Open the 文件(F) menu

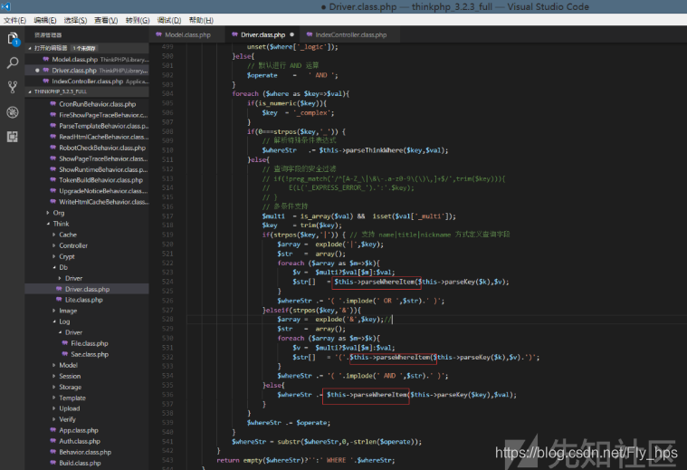click(14, 20)
